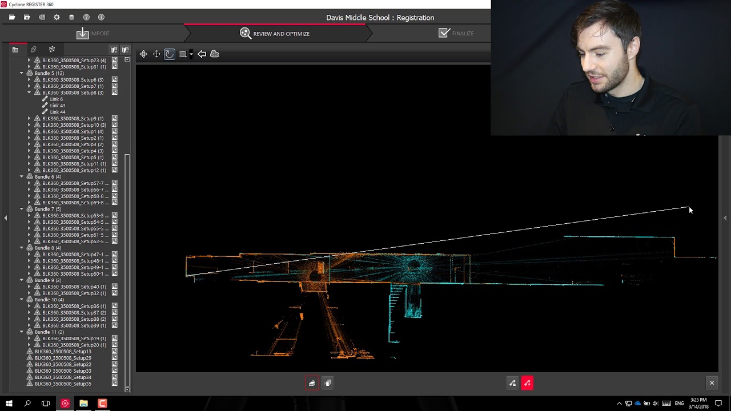Select Bundle 9 (2) in the tree

(x=48, y=280)
